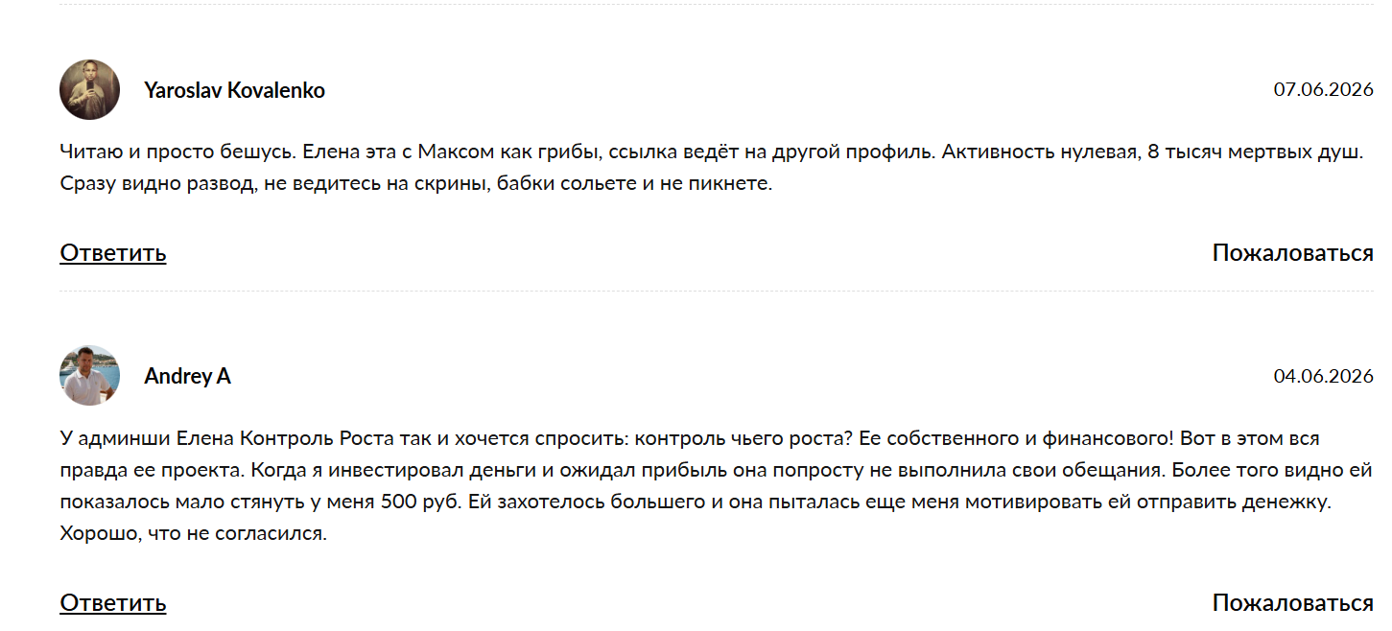
Task: Click the dashed divider between the two comments
Action: (717, 291)
